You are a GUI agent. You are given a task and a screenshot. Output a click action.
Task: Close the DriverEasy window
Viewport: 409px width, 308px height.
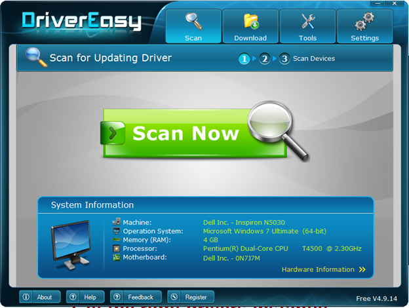point(395,3)
